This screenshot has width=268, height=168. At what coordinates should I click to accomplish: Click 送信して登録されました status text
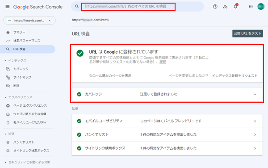[x=159, y=94]
